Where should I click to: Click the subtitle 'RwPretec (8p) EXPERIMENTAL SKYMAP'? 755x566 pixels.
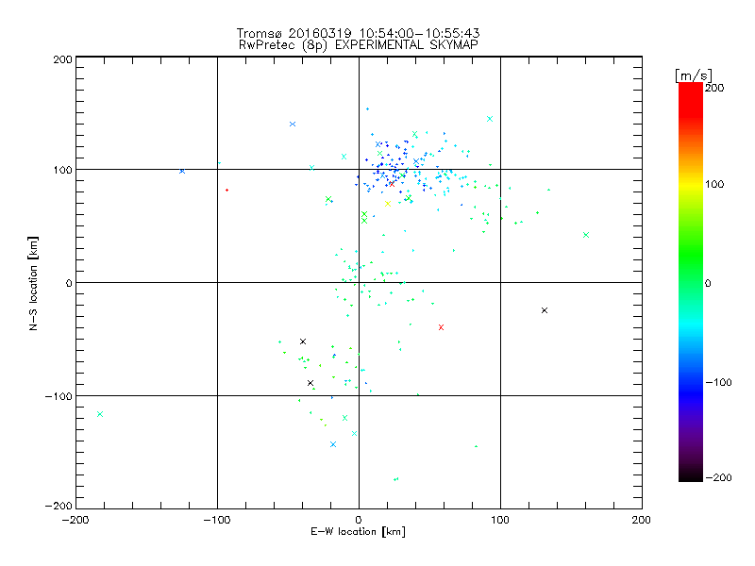point(359,45)
